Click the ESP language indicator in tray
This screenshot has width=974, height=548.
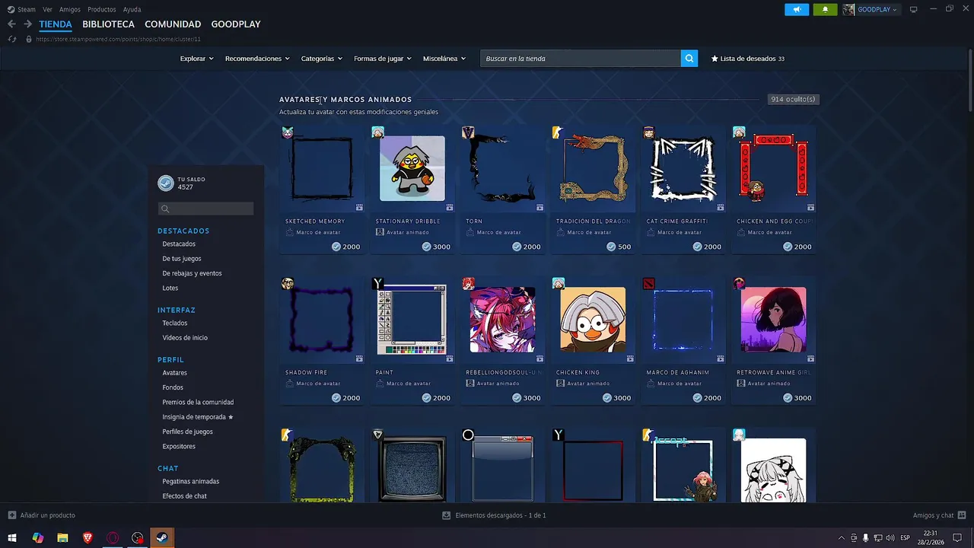[905, 538]
